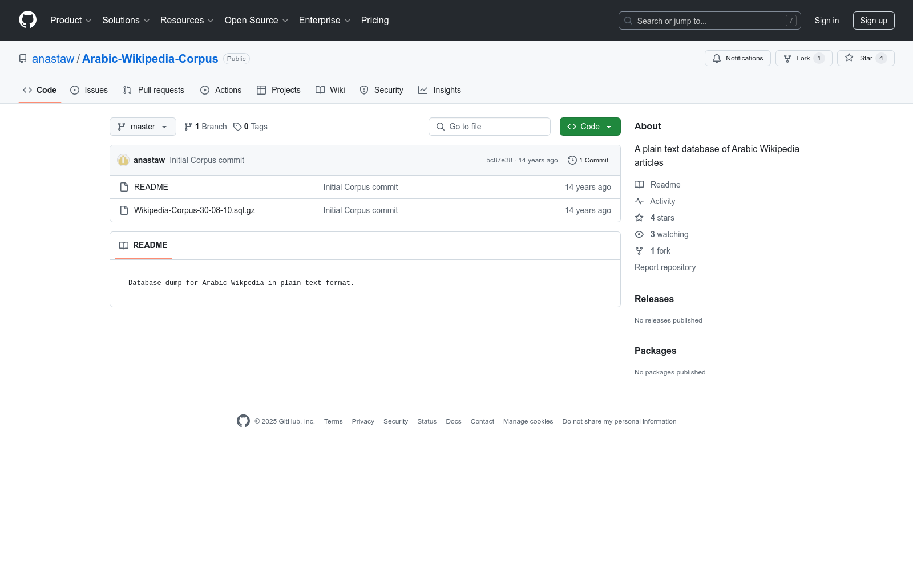Click the README book icon in panel header
This screenshot has height=570, width=913.
124,245
